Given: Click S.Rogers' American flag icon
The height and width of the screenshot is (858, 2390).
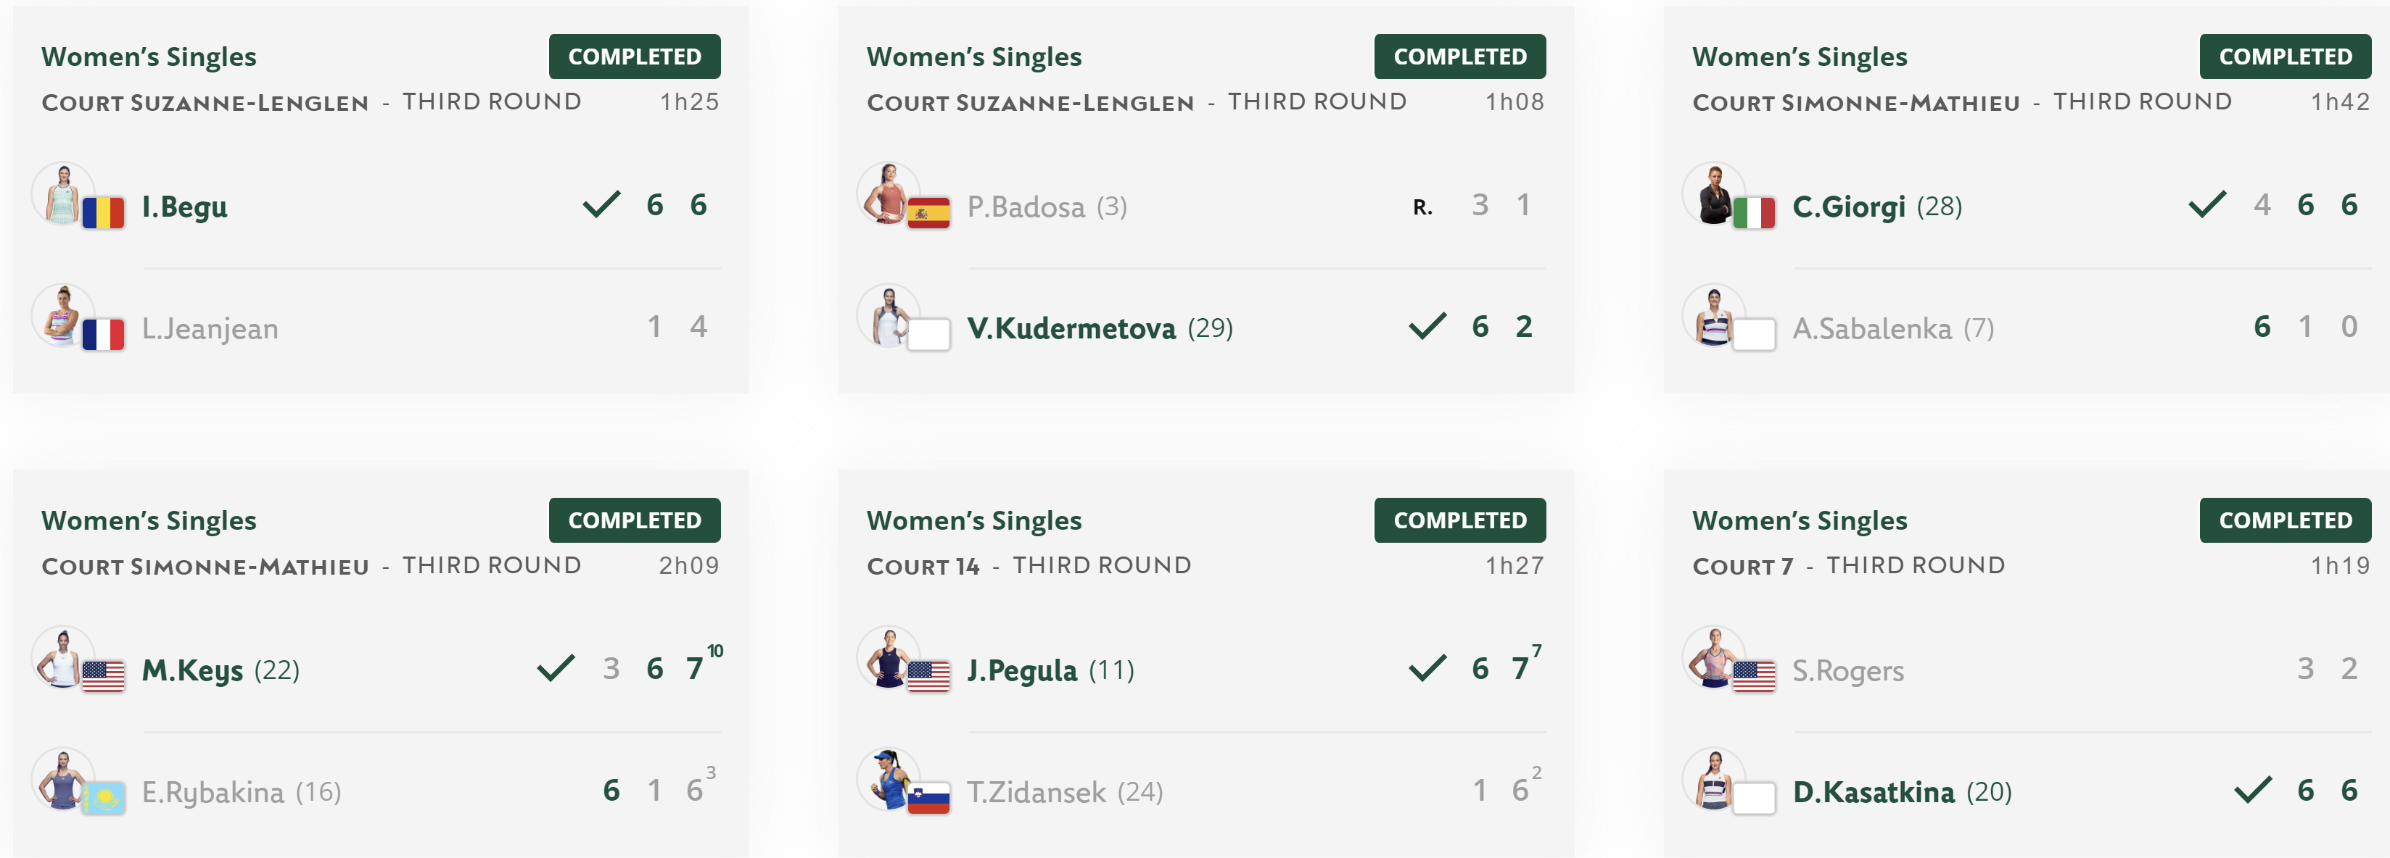Looking at the screenshot, I should coord(1755,676).
